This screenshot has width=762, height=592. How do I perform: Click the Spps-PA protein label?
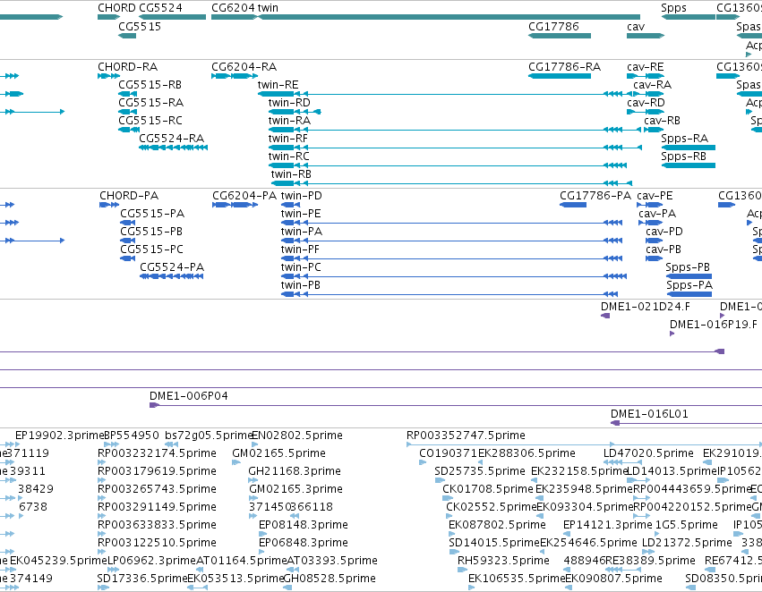pos(689,285)
